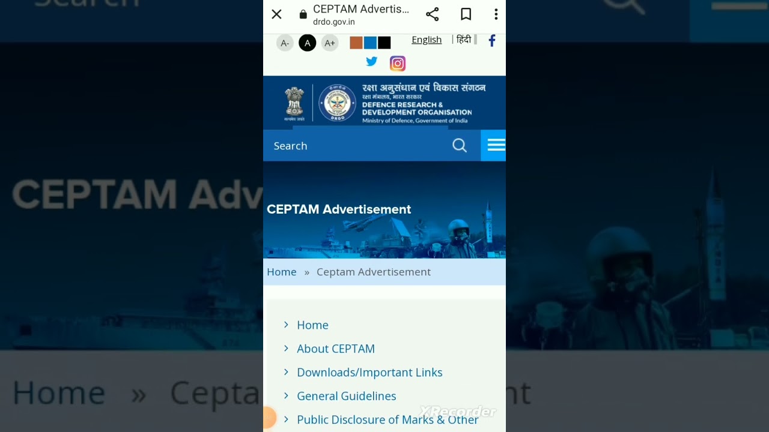Bookmark this drdo.gov.in page
This screenshot has height=432, width=769.
(466, 14)
